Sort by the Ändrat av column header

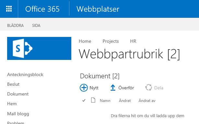point(147,101)
